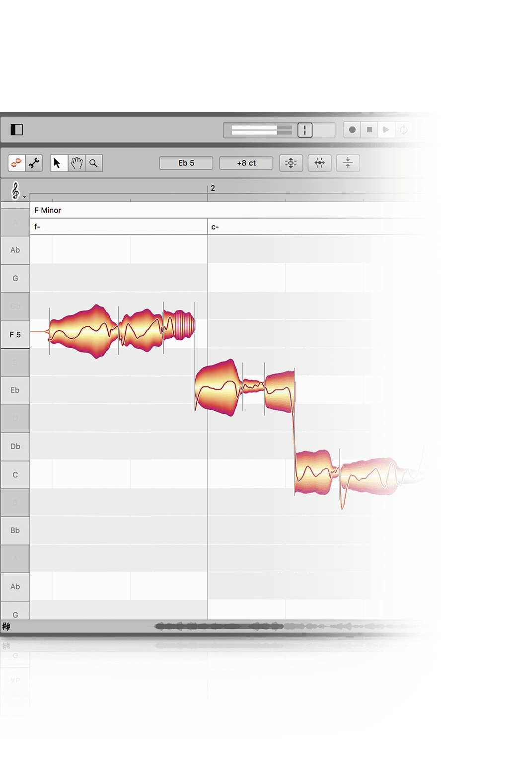Click the +8 ct cents field

click(246, 163)
